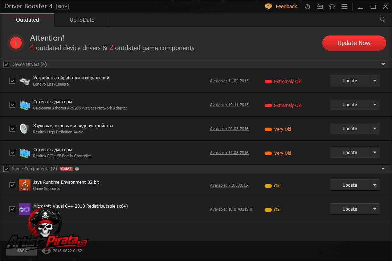Update the Qualcomm Atheros AR9285 driver
Screen dimensions: 392x261
pos(350,105)
